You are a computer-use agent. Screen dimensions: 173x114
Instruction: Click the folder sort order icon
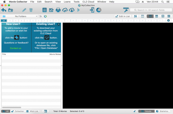point(41,16)
